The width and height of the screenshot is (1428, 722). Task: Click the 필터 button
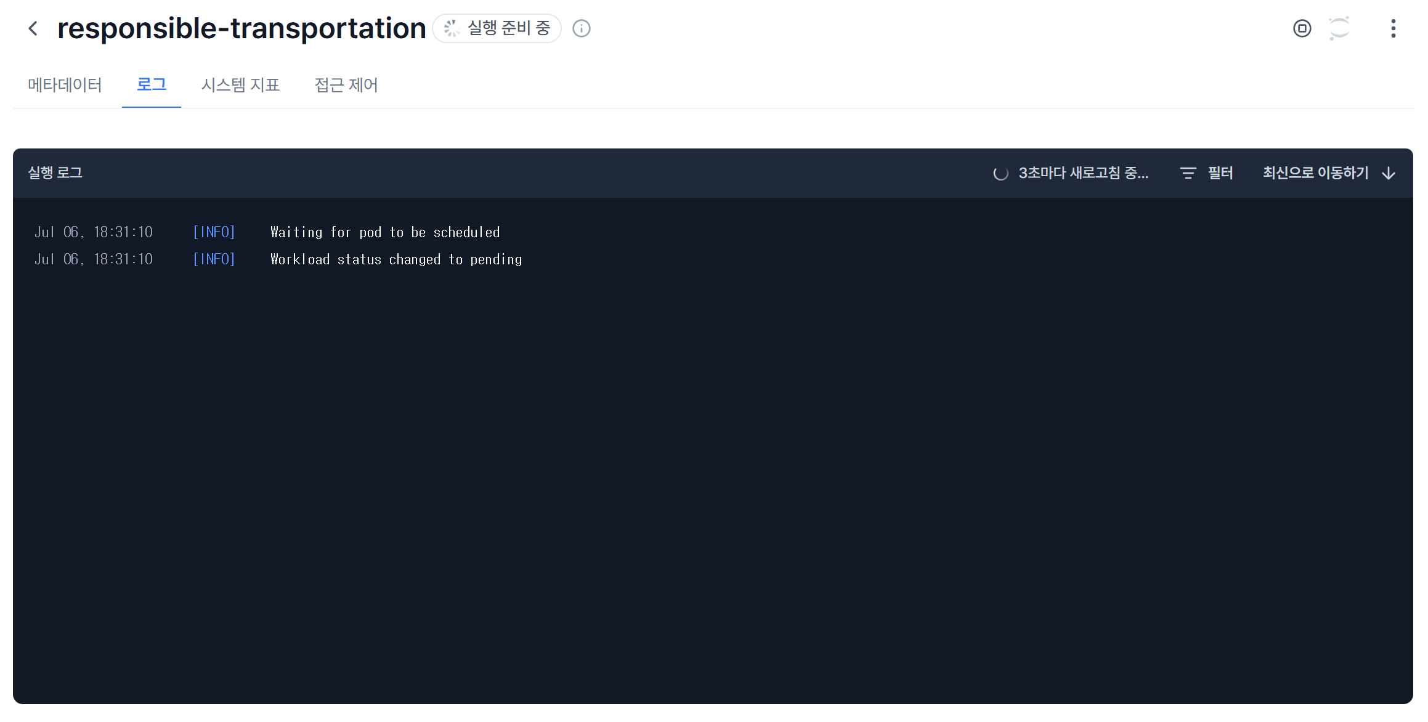(x=1207, y=173)
